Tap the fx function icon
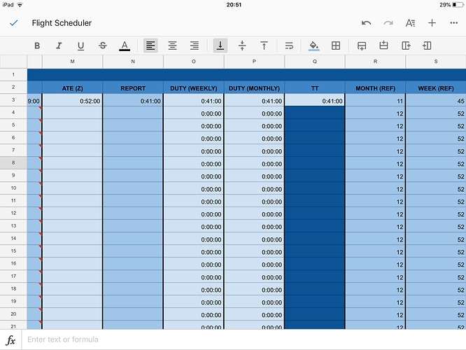 [x=10, y=339]
